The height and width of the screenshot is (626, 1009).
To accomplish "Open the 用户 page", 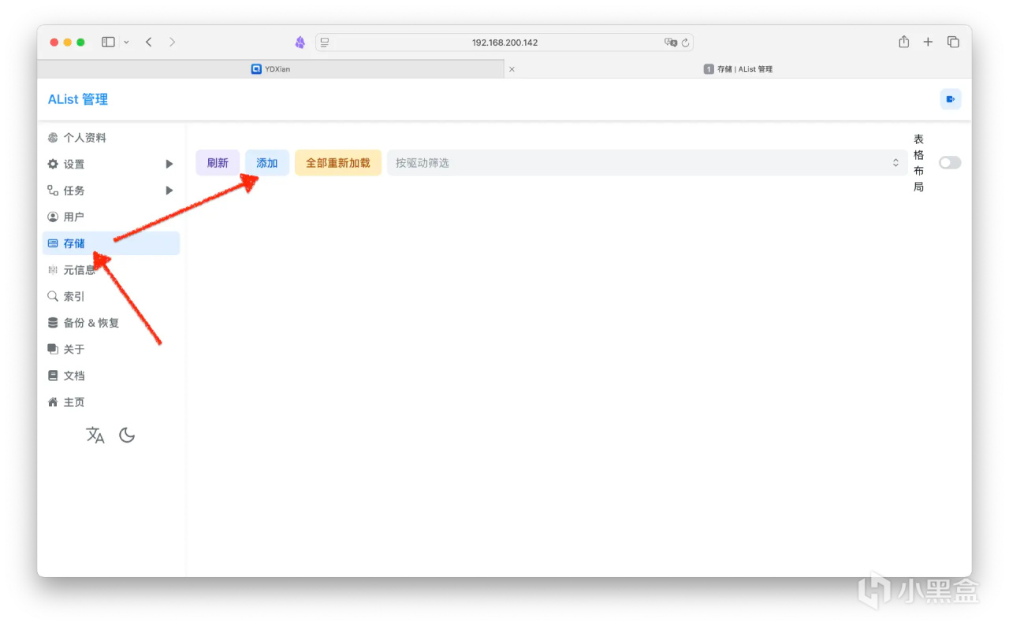I will 111,217.
